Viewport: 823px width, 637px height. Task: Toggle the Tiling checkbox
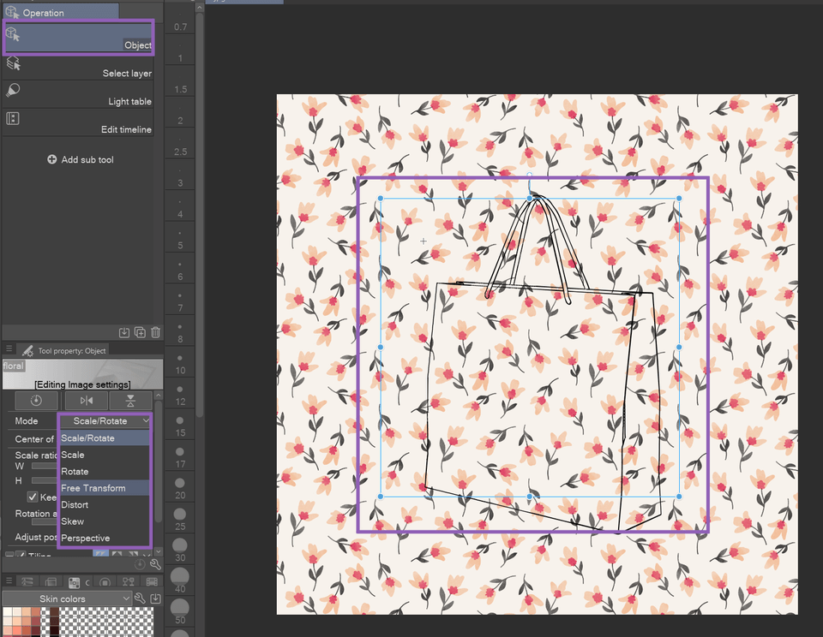(x=20, y=553)
